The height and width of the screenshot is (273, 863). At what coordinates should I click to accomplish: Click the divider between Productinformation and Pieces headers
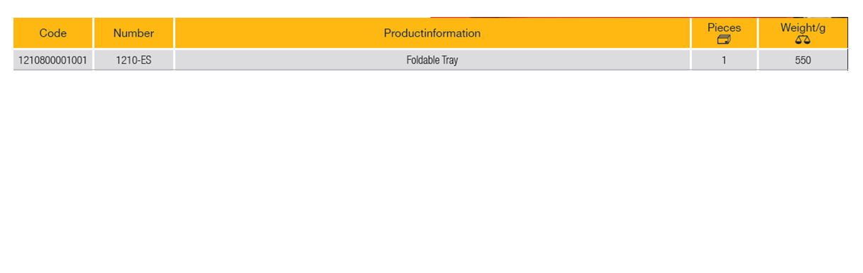point(691,33)
